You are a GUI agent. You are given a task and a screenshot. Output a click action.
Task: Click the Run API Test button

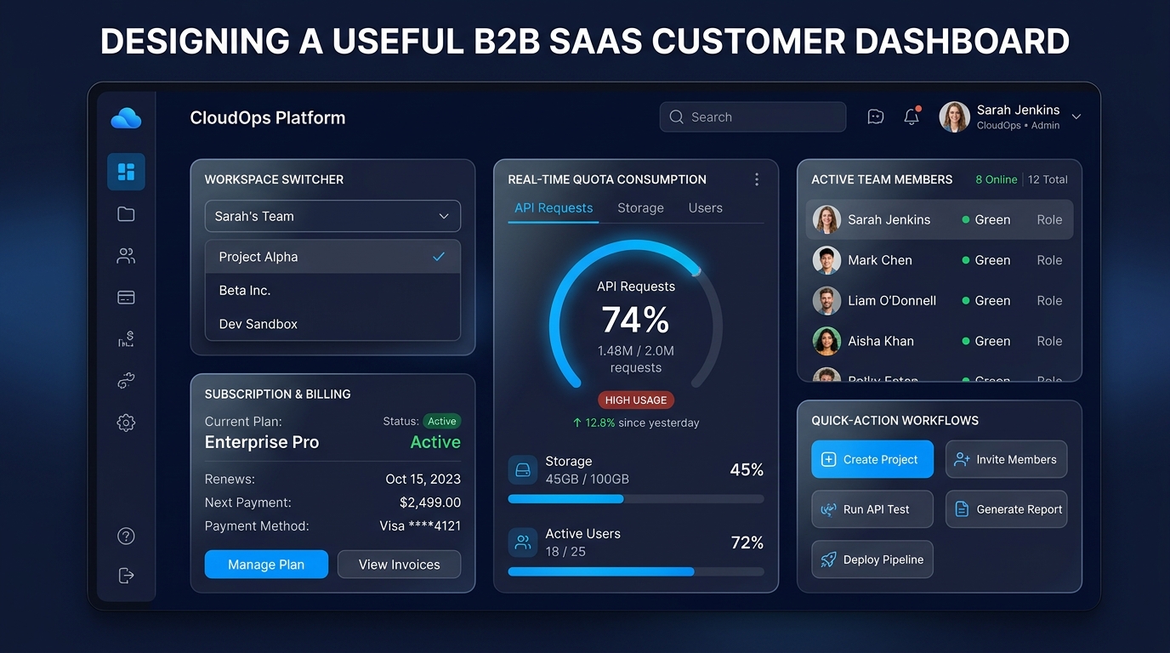coord(872,509)
